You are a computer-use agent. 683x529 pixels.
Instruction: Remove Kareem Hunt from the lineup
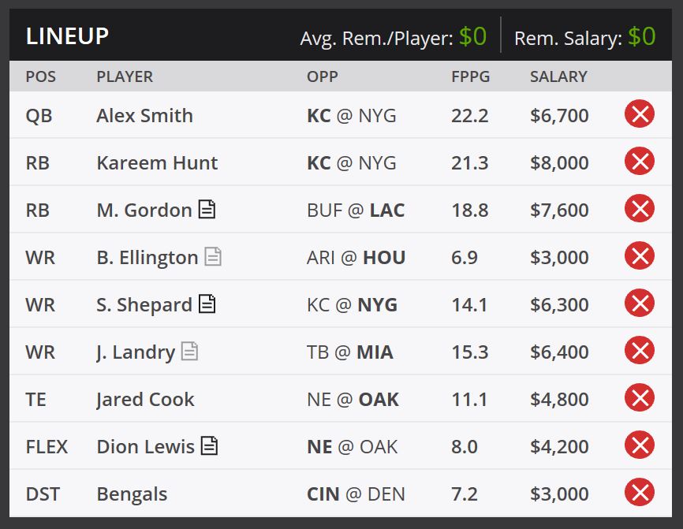(x=640, y=161)
